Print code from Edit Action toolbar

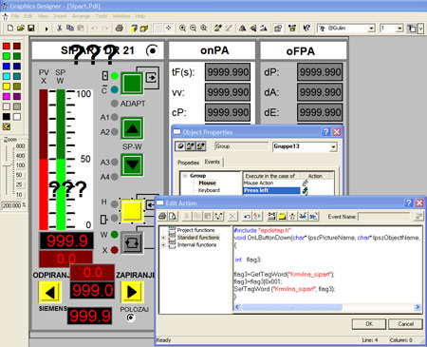tap(162, 217)
